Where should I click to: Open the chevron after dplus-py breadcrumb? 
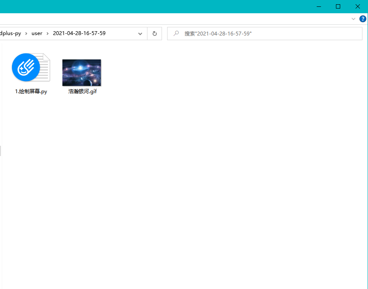pos(26,34)
